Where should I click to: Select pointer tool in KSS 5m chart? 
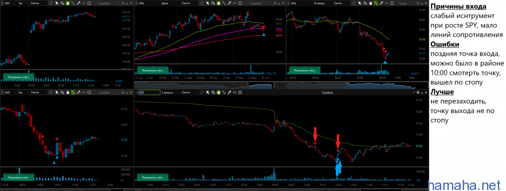pos(57,93)
